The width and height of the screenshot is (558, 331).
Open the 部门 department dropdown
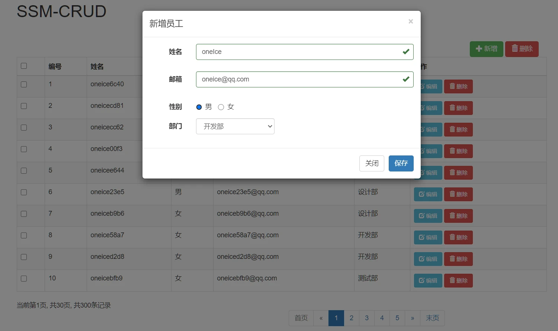(235, 126)
